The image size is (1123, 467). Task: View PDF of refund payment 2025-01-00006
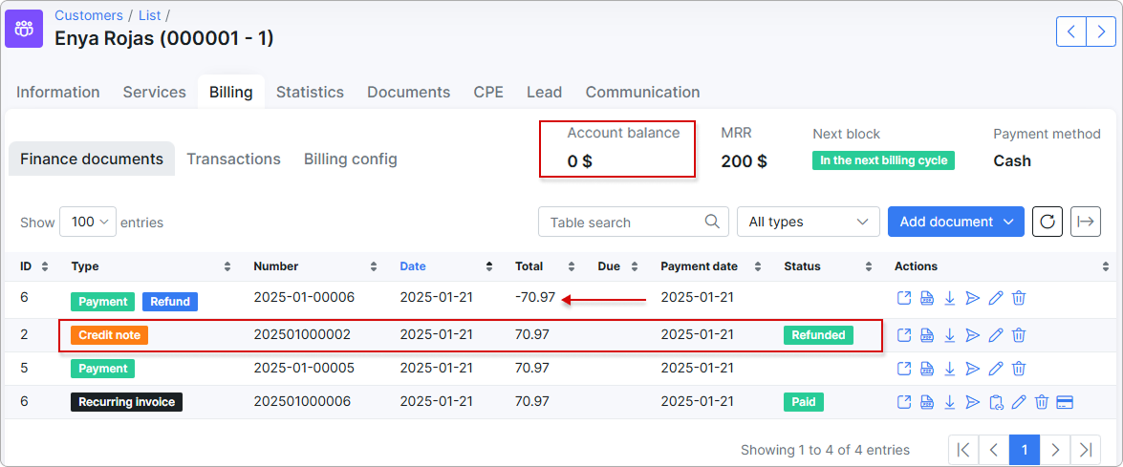click(x=927, y=298)
